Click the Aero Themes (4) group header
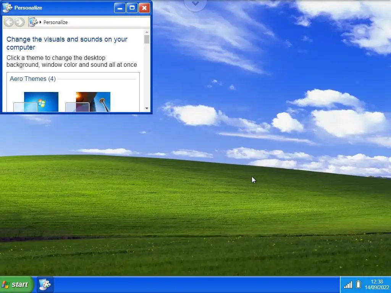The image size is (391, 293). [x=33, y=79]
